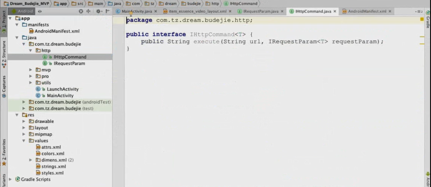Select the IHttpCommand.java tab
The image size is (431, 187).
[x=313, y=11]
